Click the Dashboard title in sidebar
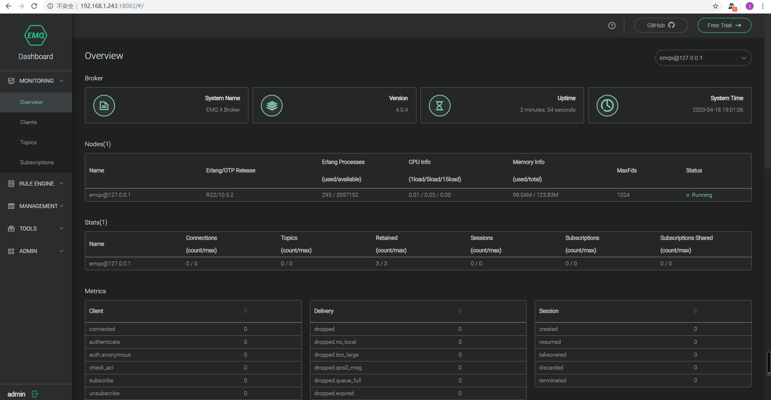 tap(36, 57)
